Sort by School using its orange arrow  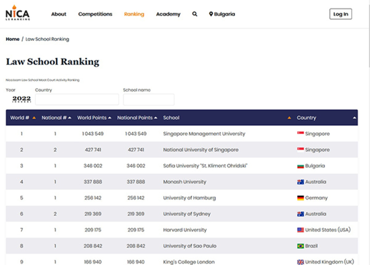(289, 118)
